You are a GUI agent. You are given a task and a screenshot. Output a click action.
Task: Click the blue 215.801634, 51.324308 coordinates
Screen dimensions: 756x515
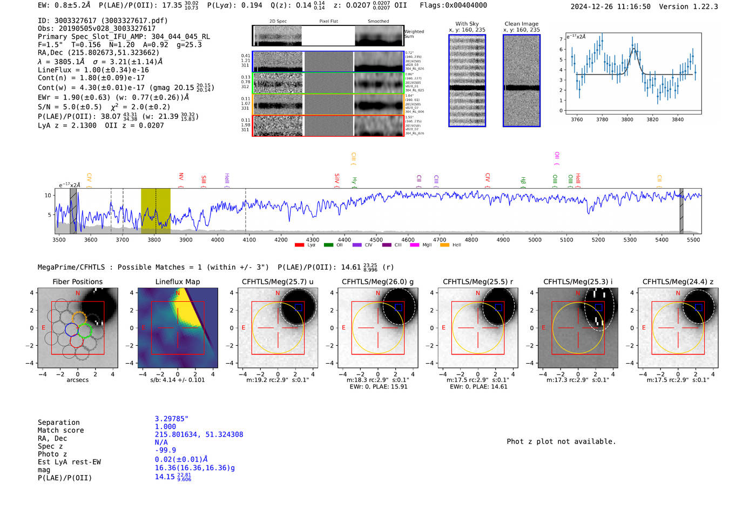(199, 434)
